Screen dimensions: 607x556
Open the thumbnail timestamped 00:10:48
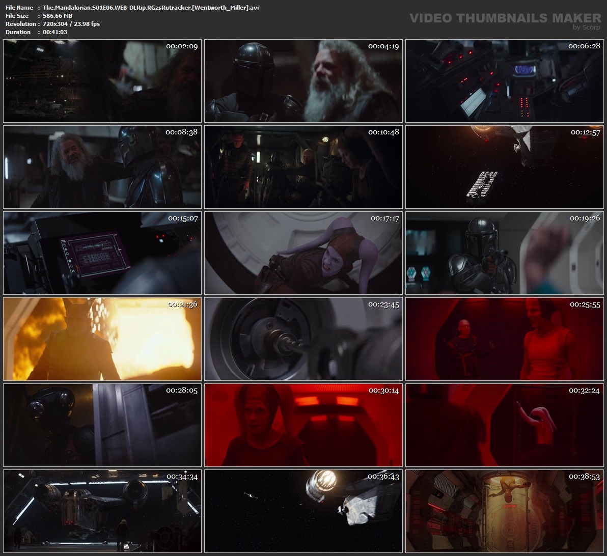pos(303,167)
